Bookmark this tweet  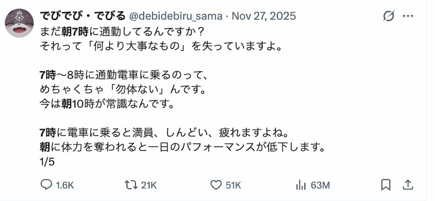click(x=386, y=185)
